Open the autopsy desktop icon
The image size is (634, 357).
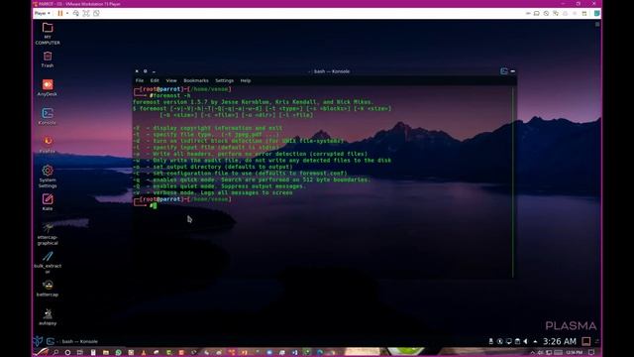coord(48,317)
